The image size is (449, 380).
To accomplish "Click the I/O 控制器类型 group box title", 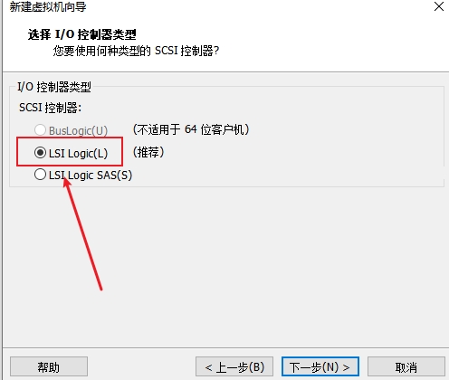I will coord(54,87).
